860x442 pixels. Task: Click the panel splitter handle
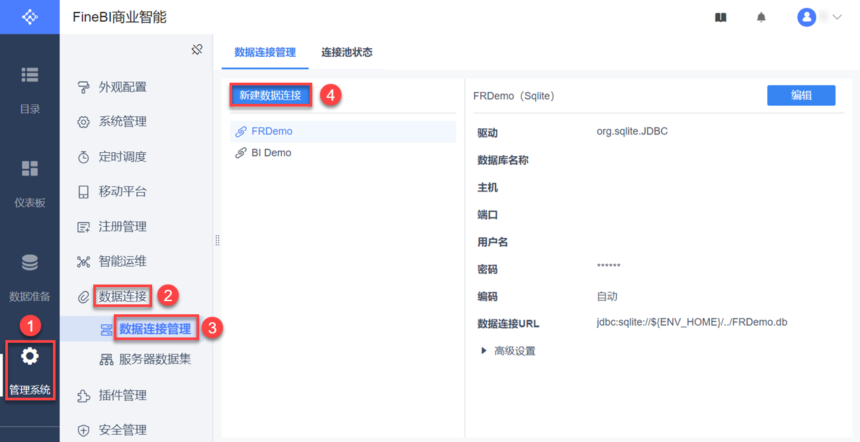point(217,241)
